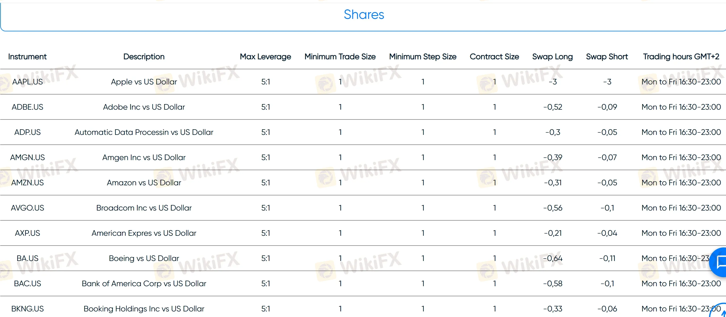Select the AAPL.US instrument cell

click(x=27, y=82)
